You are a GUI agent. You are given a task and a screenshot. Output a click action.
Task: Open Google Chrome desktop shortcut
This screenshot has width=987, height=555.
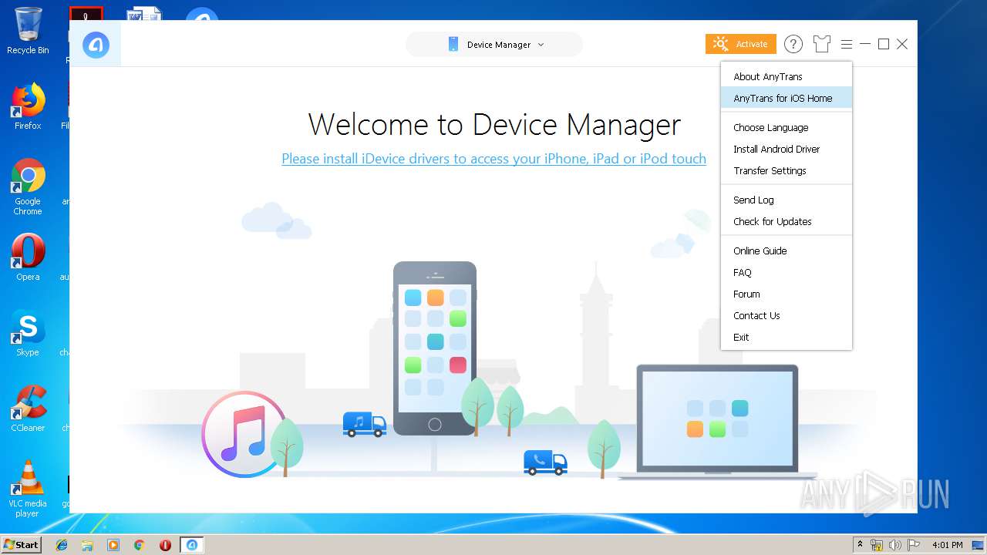click(x=28, y=187)
